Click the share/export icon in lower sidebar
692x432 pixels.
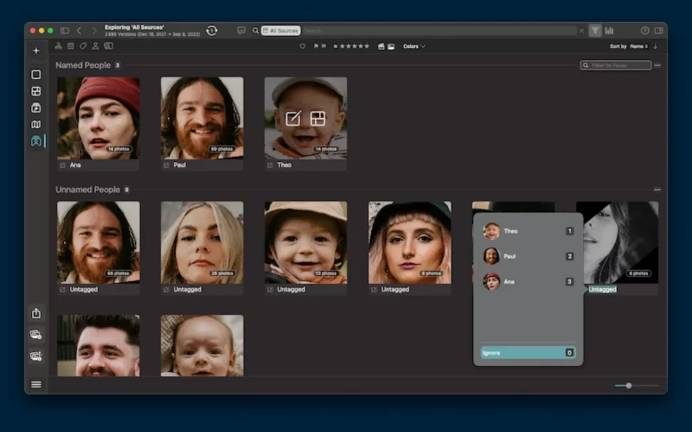[36, 313]
